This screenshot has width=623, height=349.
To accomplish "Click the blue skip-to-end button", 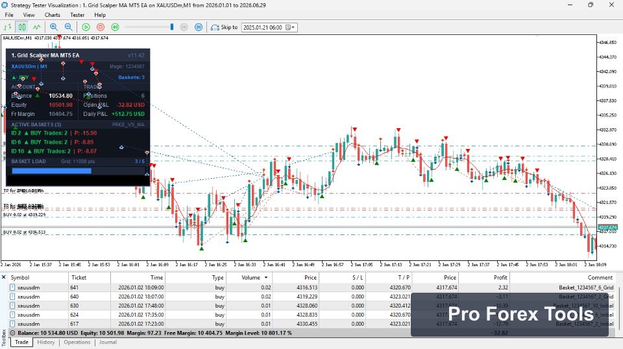I will pyautogui.click(x=199, y=27).
